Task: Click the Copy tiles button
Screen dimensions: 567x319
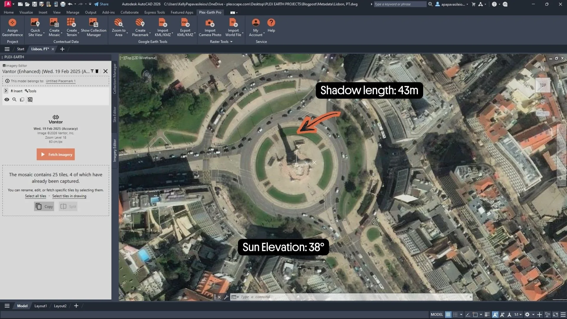Action: (44, 206)
